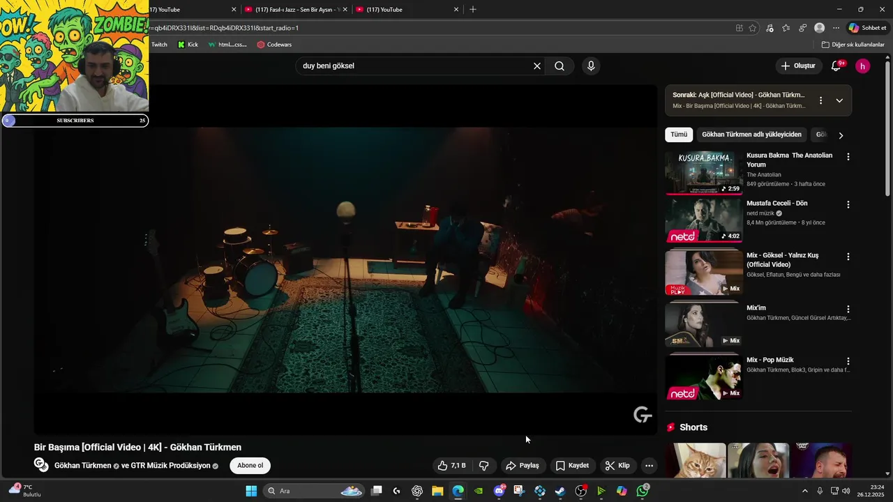This screenshot has height=502, width=893.
Task: Open the Gökhan Türkmen channel name link
Action: (x=83, y=466)
